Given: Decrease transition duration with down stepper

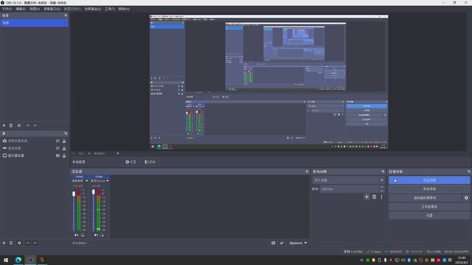Looking at the screenshot, I should point(382,191).
